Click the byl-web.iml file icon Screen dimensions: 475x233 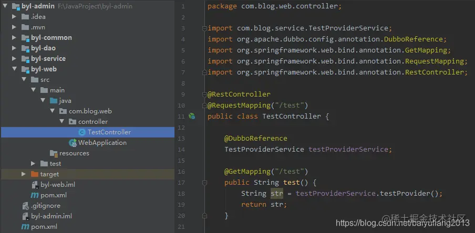pos(35,185)
